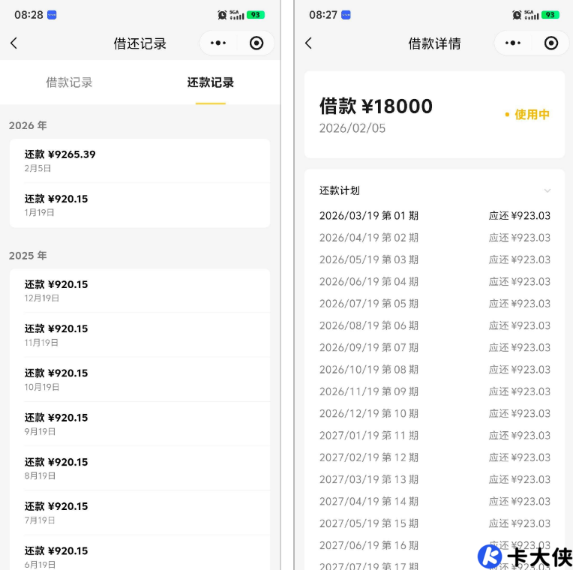This screenshot has height=570, width=573.
Task: Tap left phone battery indicator
Action: pyautogui.click(x=256, y=15)
